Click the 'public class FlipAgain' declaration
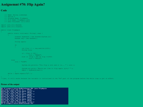The width and height of the screenshot is (143, 107). tap(10, 30)
